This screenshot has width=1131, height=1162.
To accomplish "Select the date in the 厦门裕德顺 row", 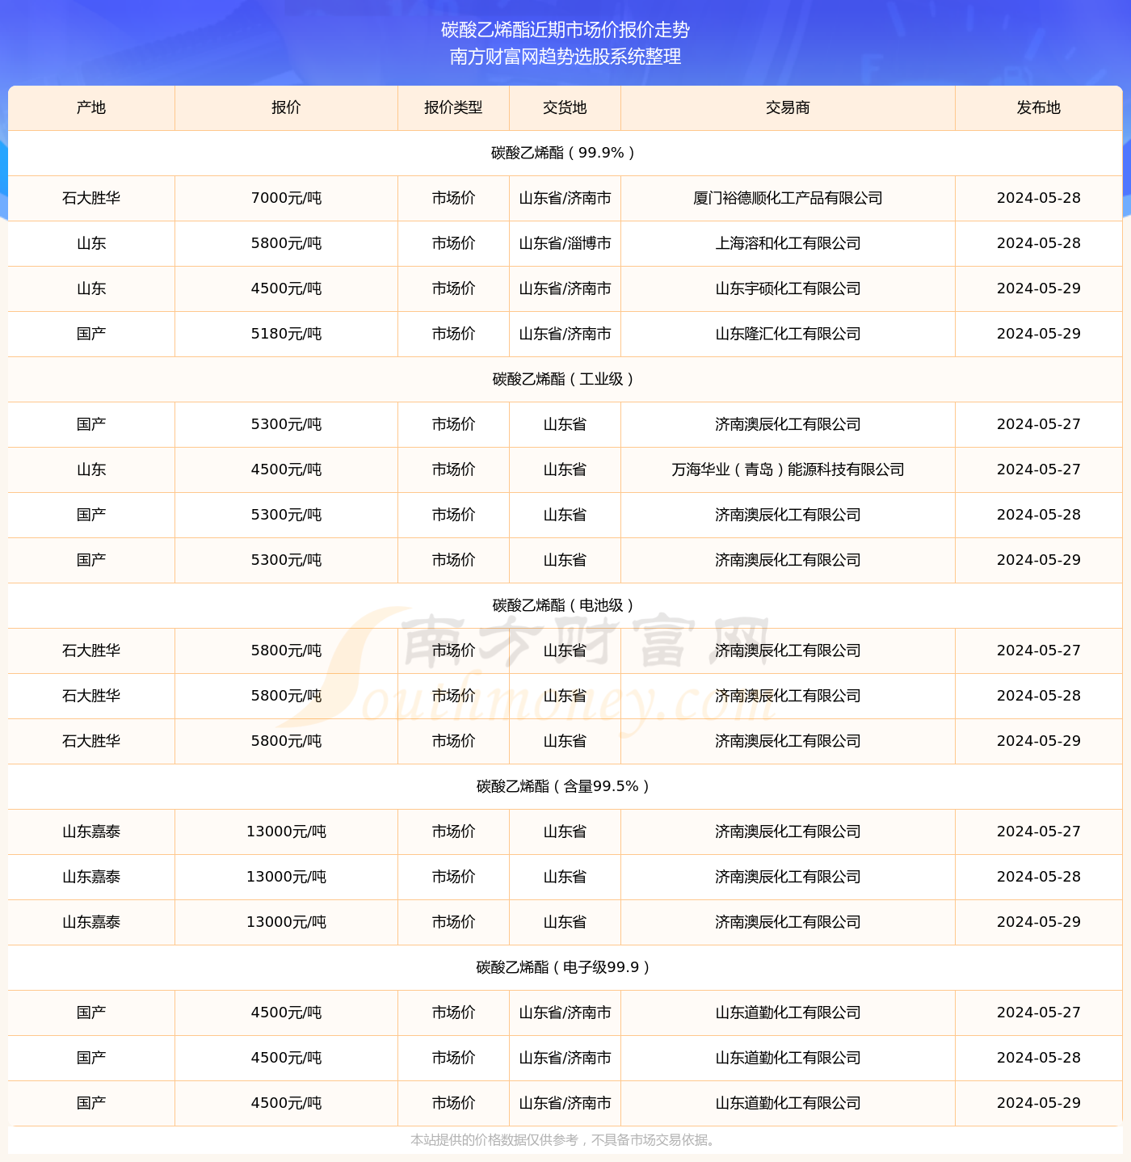I will point(1039,198).
